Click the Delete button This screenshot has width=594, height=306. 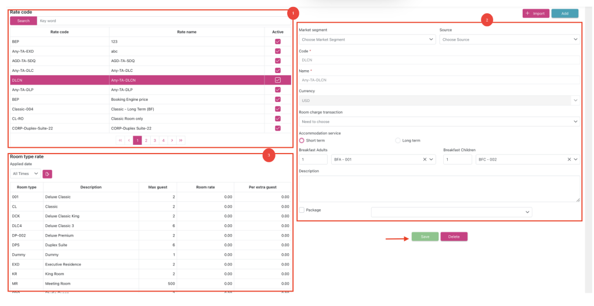454,236
